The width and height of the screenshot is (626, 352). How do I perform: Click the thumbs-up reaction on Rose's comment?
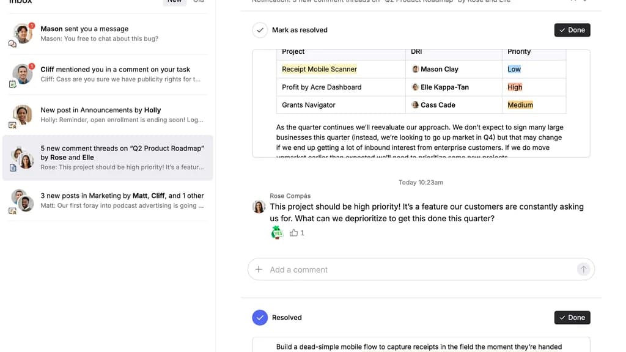coord(297,233)
